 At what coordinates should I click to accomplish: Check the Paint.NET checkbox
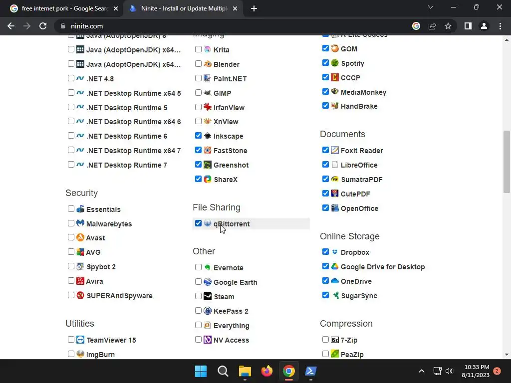pyautogui.click(x=198, y=78)
